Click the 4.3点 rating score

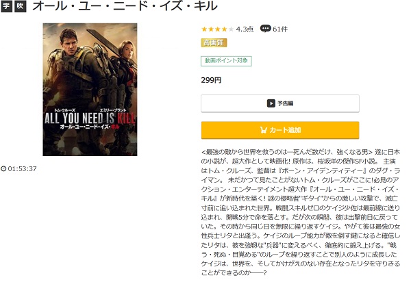tap(245, 29)
